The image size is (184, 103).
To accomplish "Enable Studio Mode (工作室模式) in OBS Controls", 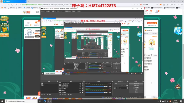I will 136,88.
